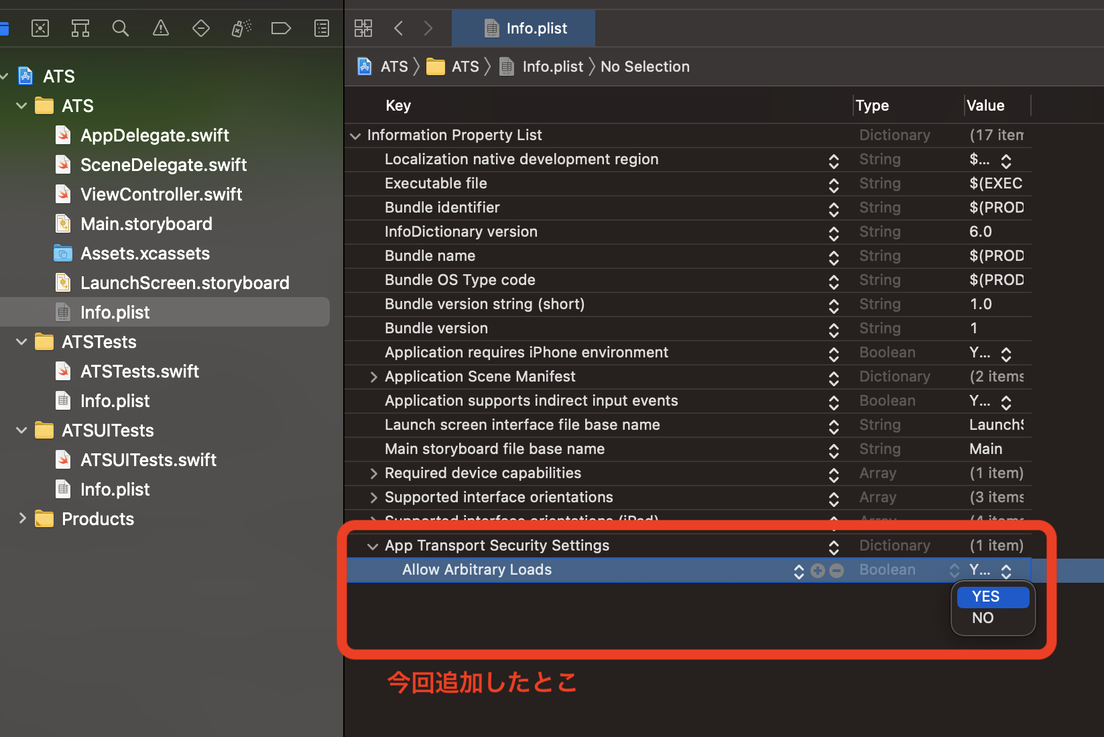Choose NO in the Boolean popup
This screenshot has width=1104, height=737.
point(993,618)
